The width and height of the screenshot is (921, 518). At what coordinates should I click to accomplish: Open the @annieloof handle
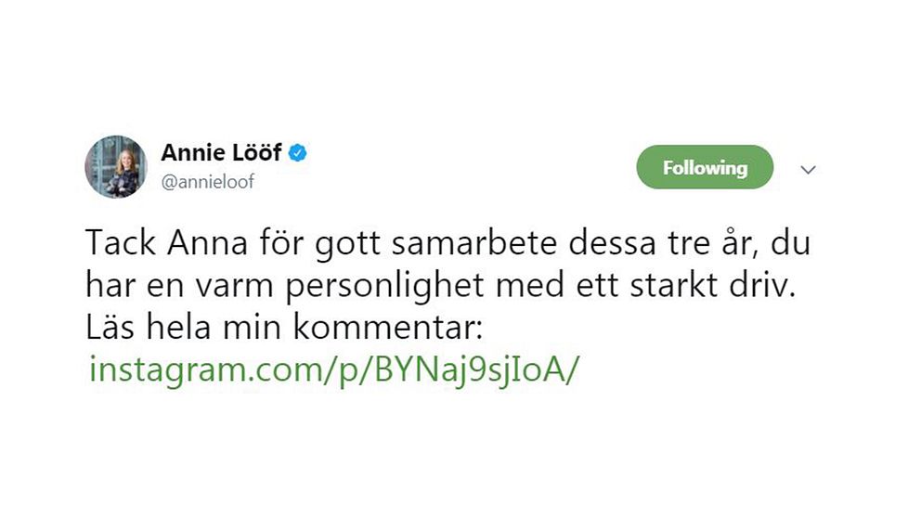(x=207, y=182)
